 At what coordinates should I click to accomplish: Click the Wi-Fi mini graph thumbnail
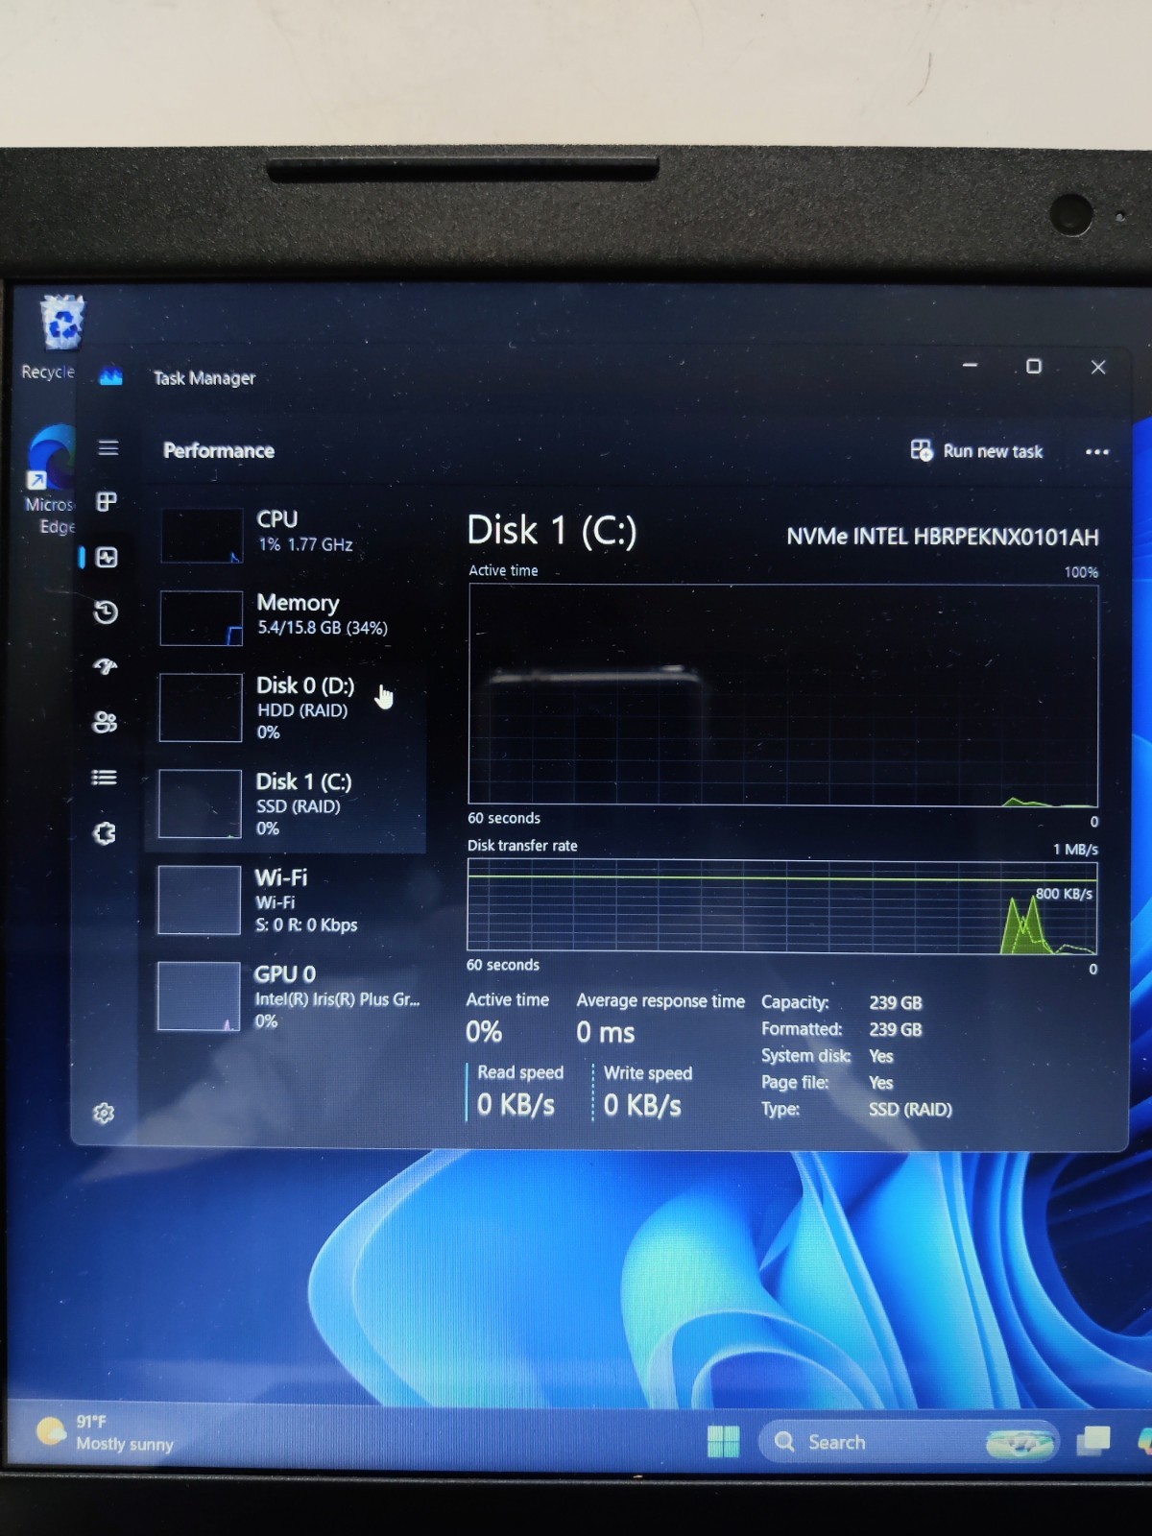199,900
